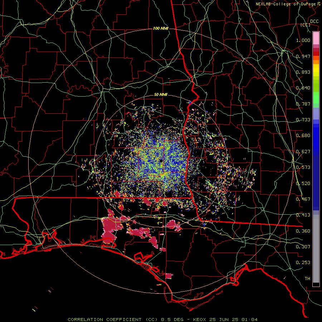Click the [CC] legend unit label

pos(306,25)
